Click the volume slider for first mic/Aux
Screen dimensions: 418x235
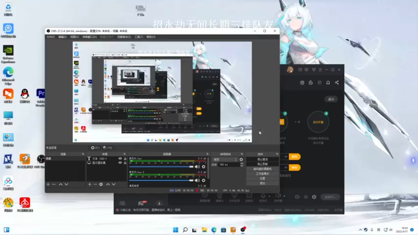pos(161,167)
